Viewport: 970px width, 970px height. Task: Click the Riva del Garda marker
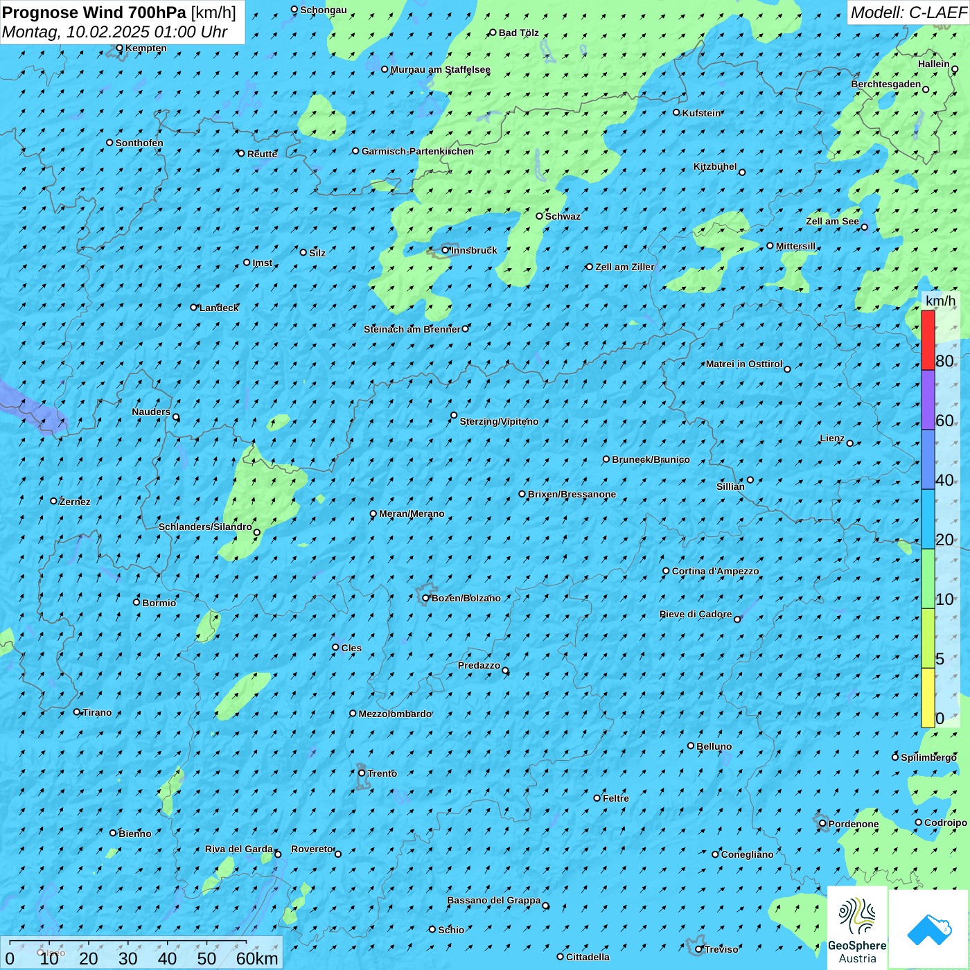278,854
